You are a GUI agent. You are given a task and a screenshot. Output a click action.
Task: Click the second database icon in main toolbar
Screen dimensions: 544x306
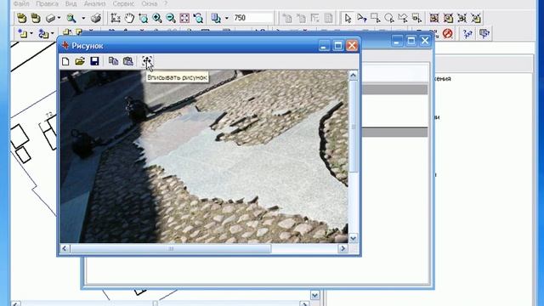point(36,18)
